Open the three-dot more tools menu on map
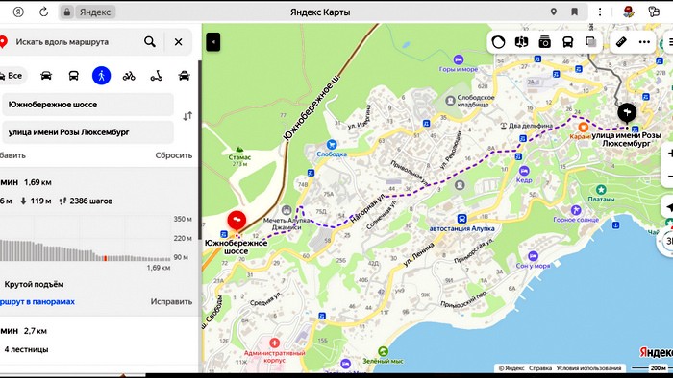 coord(644,42)
